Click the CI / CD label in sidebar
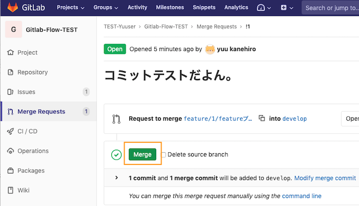This screenshot has width=359, height=206. (x=27, y=131)
